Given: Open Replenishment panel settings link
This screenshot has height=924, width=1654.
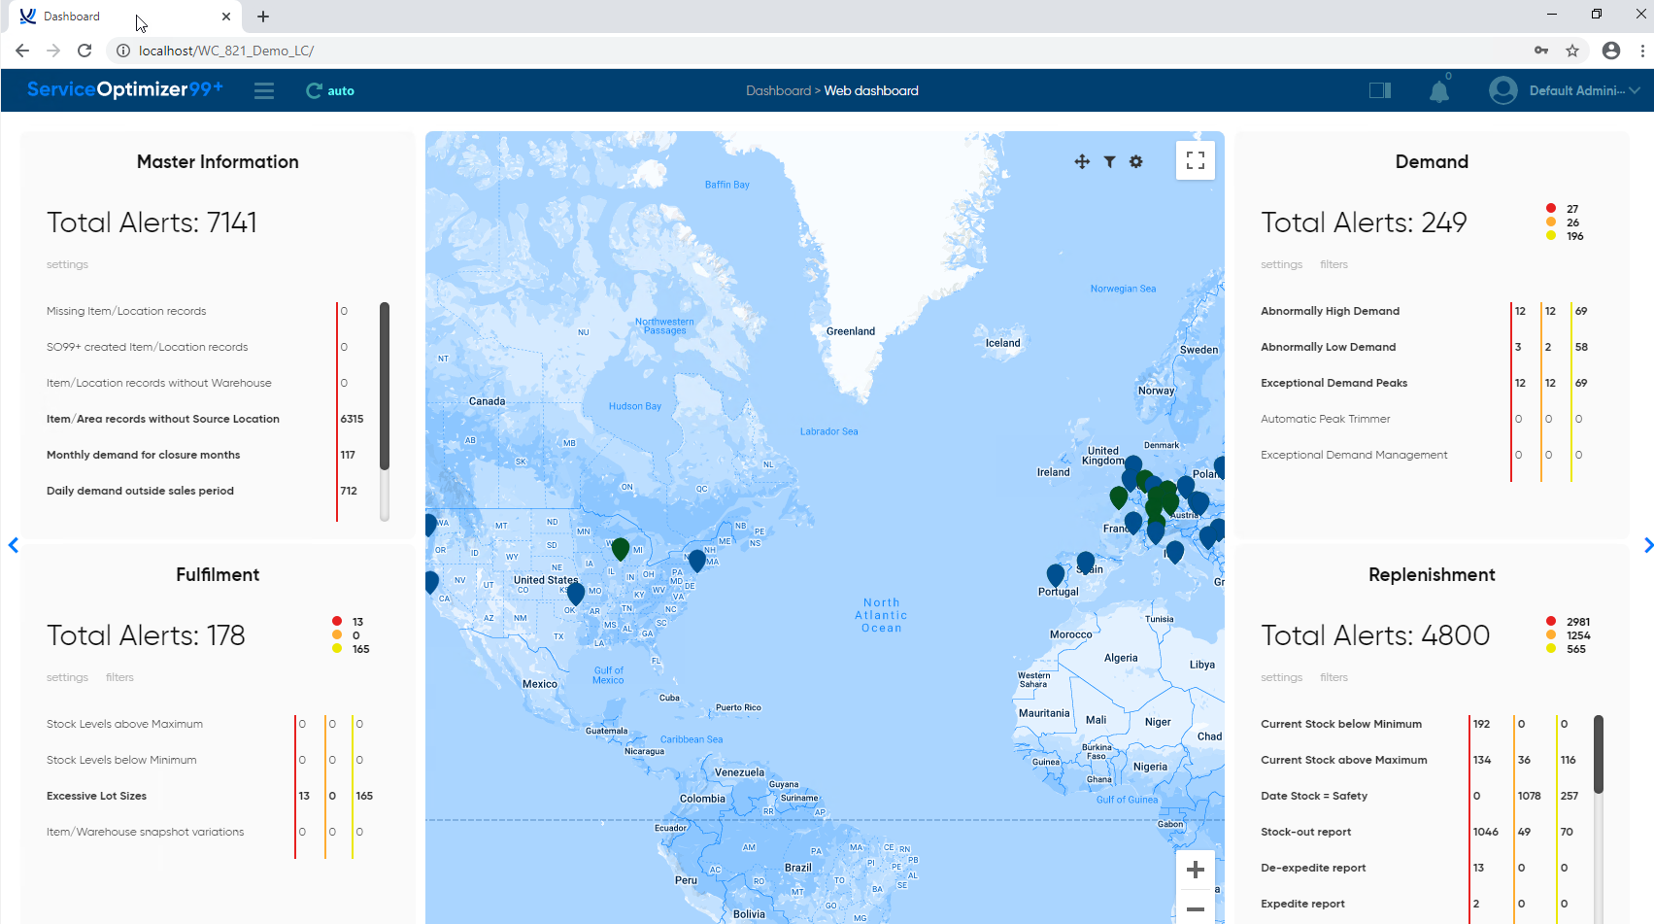Looking at the screenshot, I should 1281,677.
